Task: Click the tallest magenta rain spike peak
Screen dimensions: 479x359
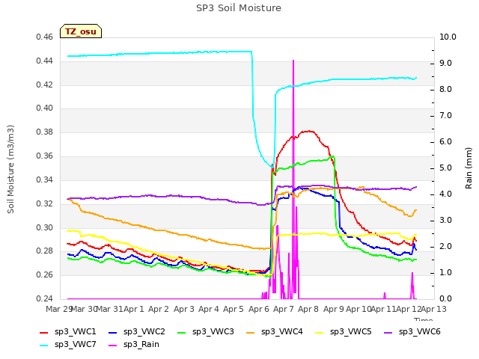Action: pos(293,61)
